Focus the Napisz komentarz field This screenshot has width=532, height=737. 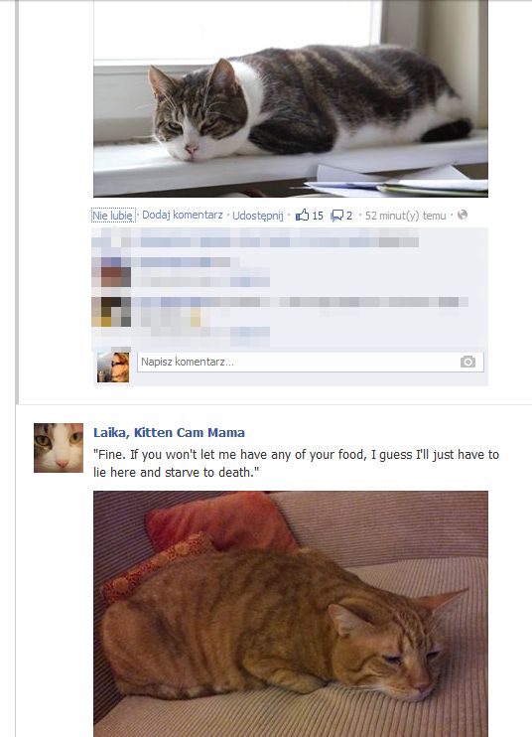(x=311, y=362)
